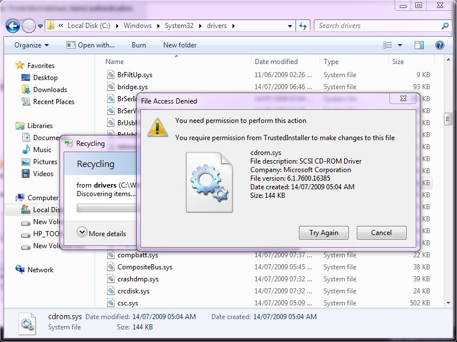This screenshot has height=342, width=457.
Task: Click the scroll down arrow of file list
Action: pos(448,303)
